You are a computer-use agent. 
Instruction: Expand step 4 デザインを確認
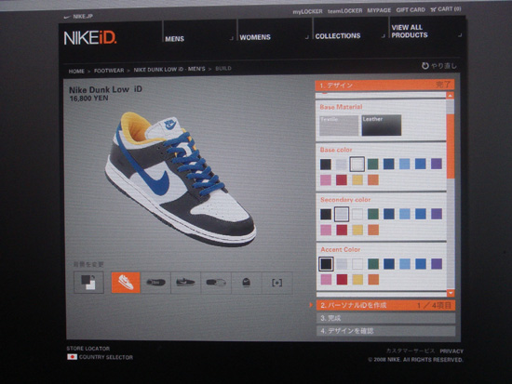pyautogui.click(x=385, y=331)
